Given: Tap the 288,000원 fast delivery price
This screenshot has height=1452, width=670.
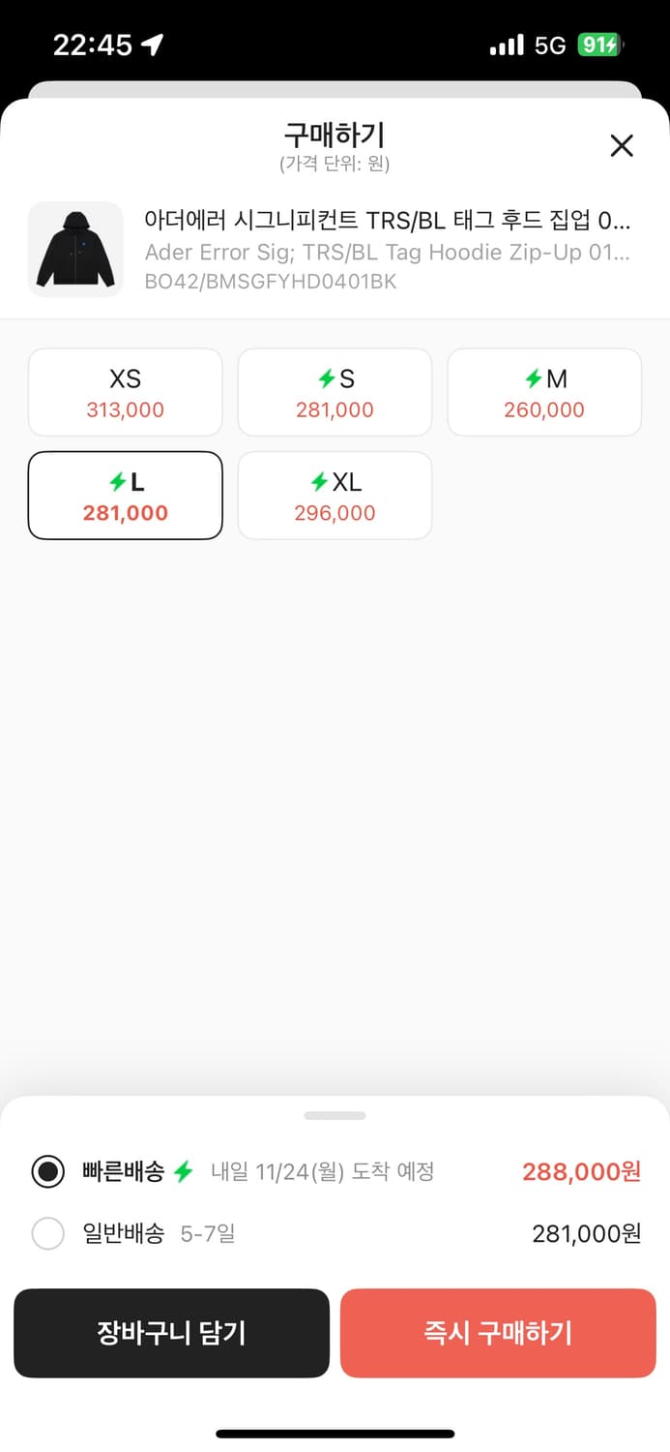Looking at the screenshot, I should pos(581,1172).
